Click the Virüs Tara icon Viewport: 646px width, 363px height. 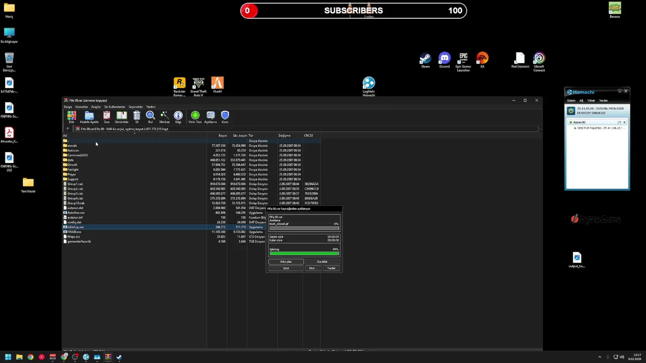[195, 117]
